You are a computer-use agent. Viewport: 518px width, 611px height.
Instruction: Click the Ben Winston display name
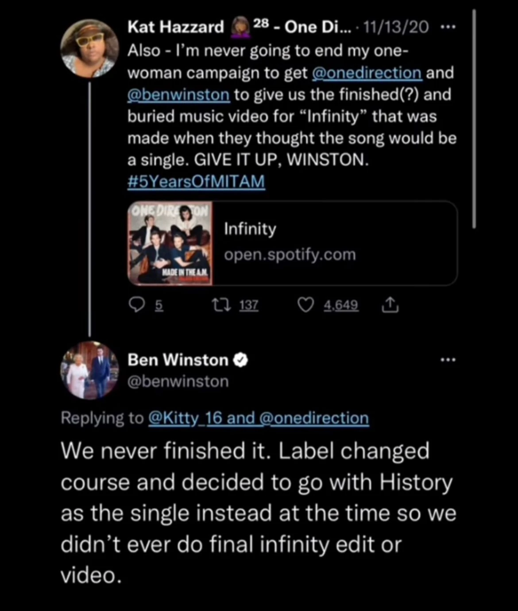coord(178,360)
